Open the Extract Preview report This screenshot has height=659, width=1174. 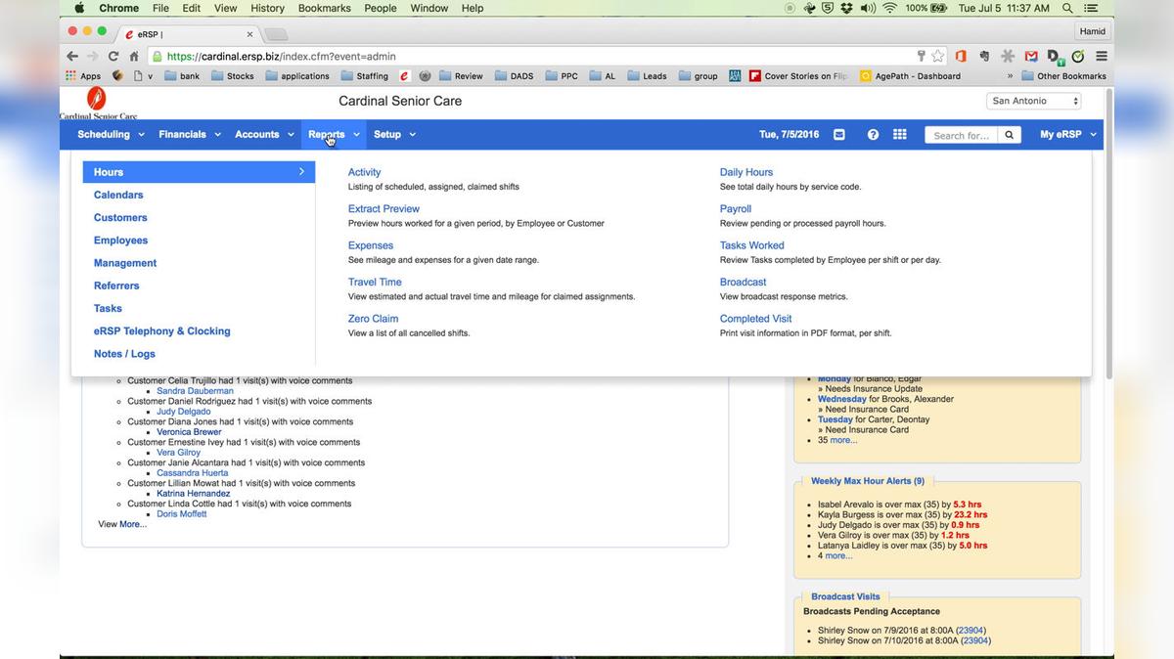(x=384, y=209)
